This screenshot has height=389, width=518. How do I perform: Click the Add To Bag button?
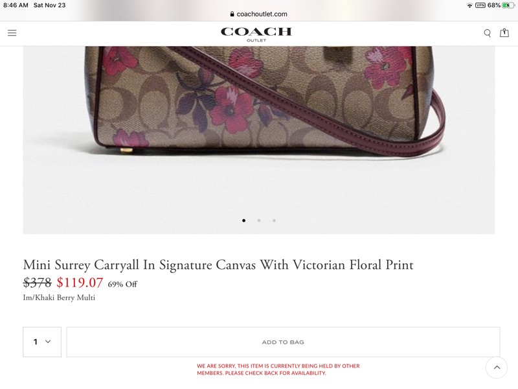[283, 342]
